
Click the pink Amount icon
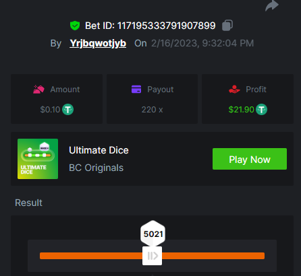click(x=38, y=90)
